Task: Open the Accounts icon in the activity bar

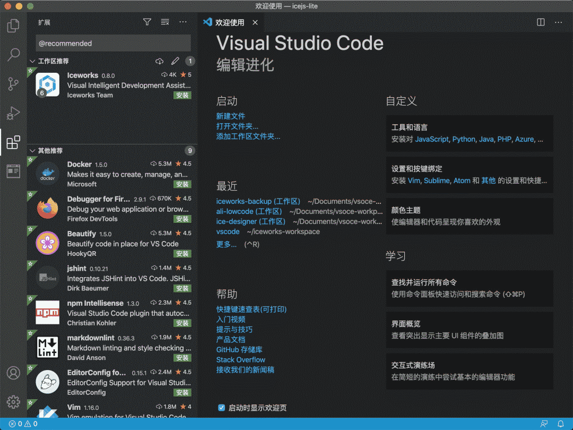Action: tap(13, 373)
